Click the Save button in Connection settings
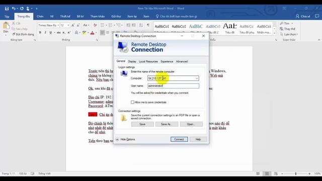322x181 pixels. coord(142,124)
